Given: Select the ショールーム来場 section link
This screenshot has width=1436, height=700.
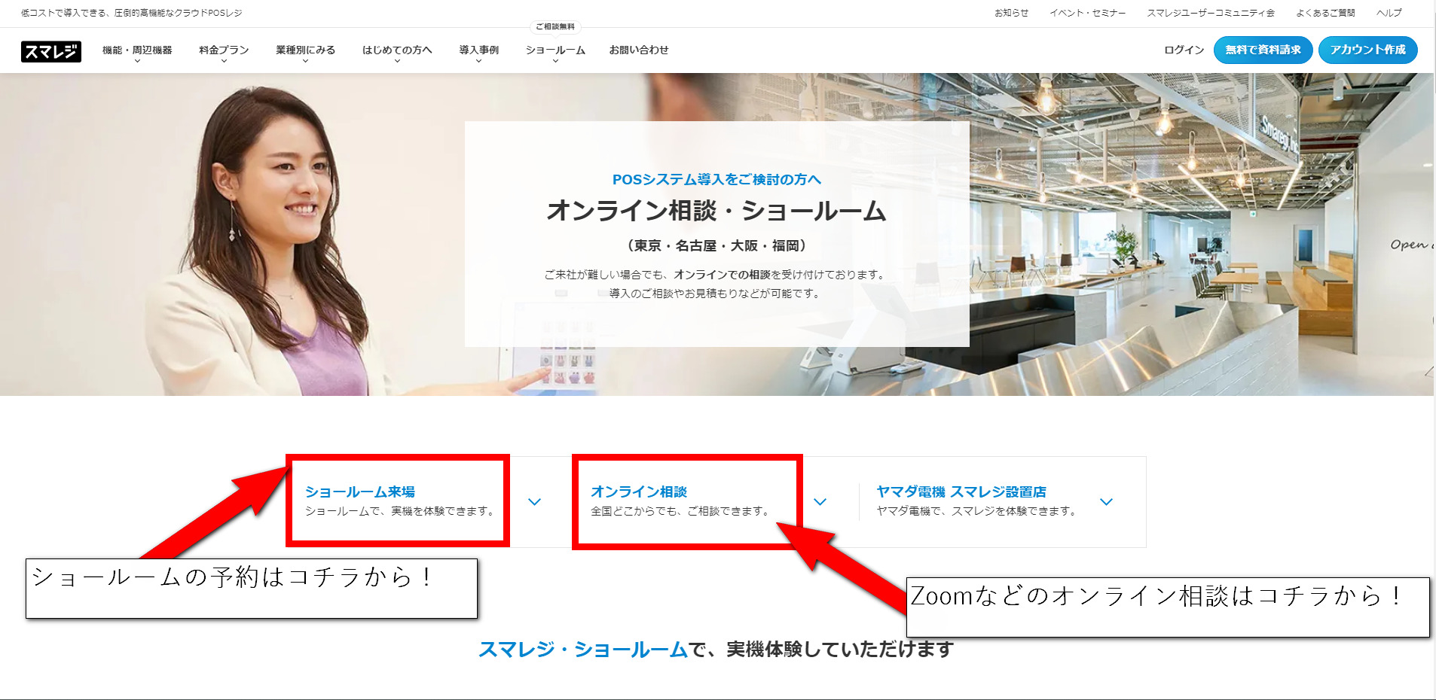Looking at the screenshot, I should point(360,492).
